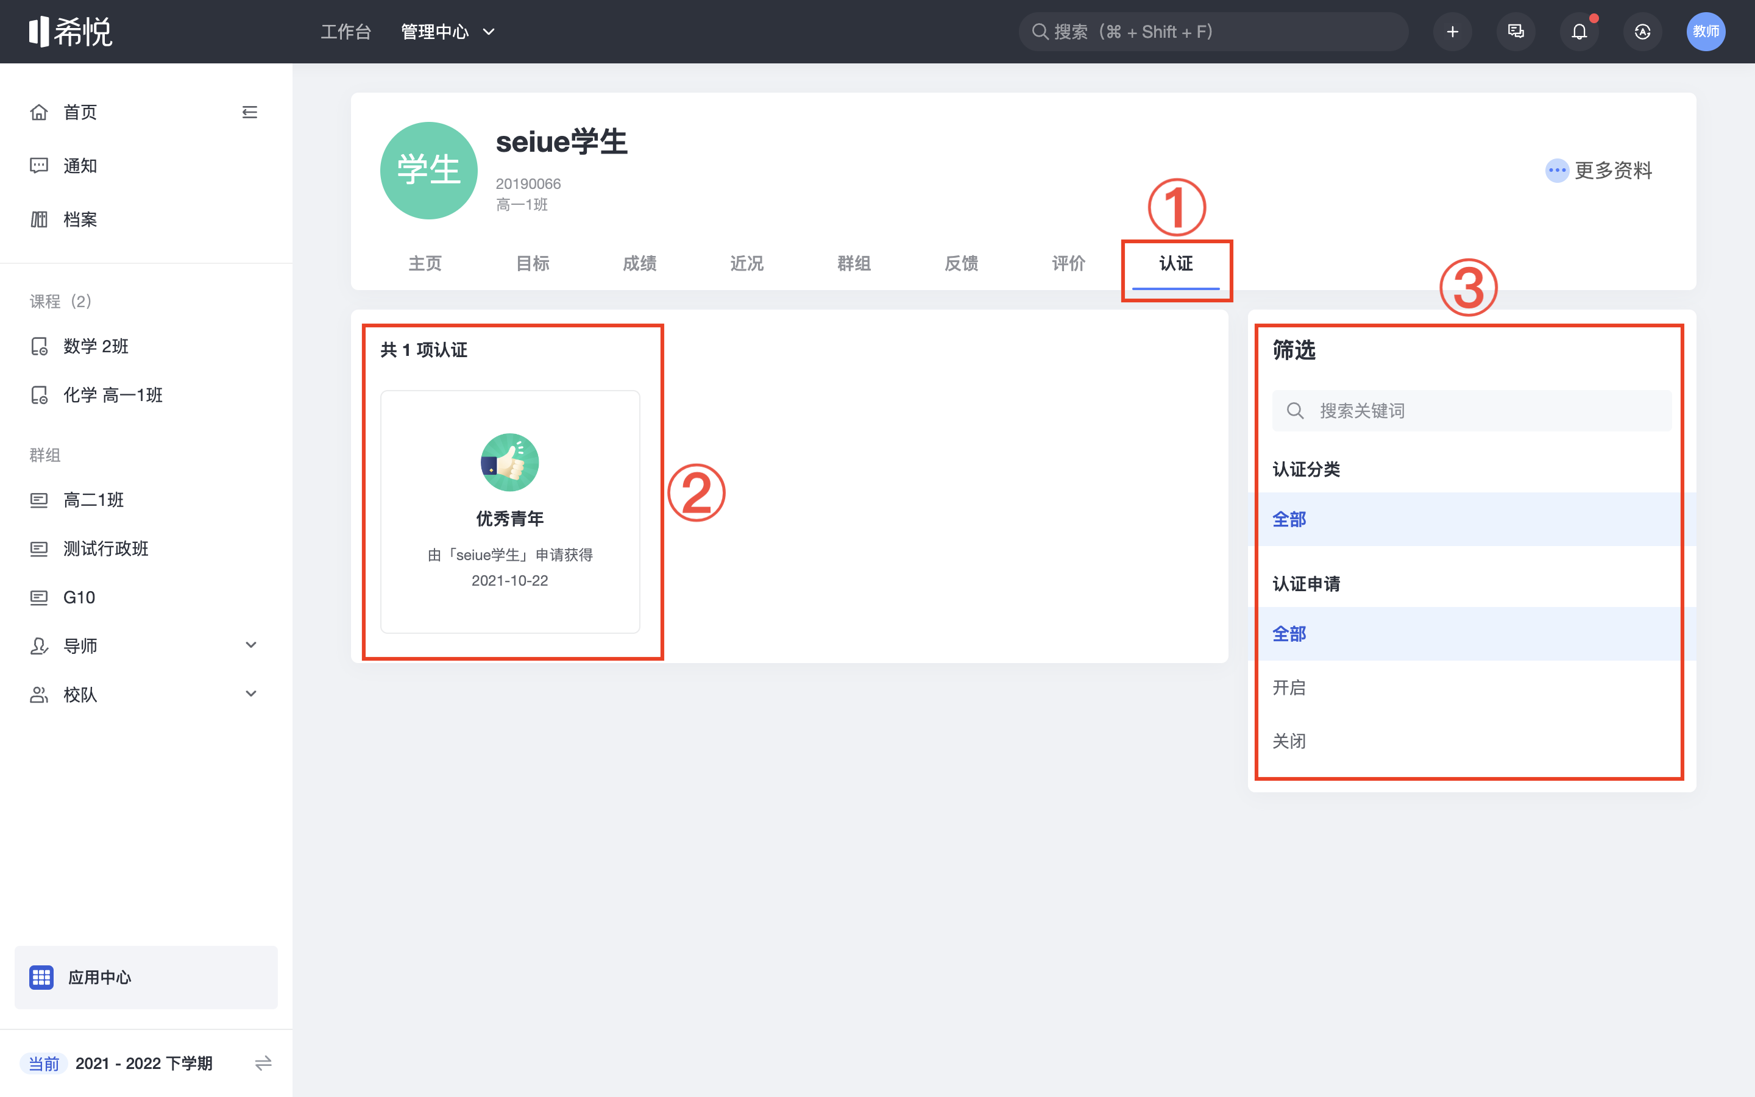Expand the 校队 section chevron
1755x1097 pixels.
coord(251,694)
